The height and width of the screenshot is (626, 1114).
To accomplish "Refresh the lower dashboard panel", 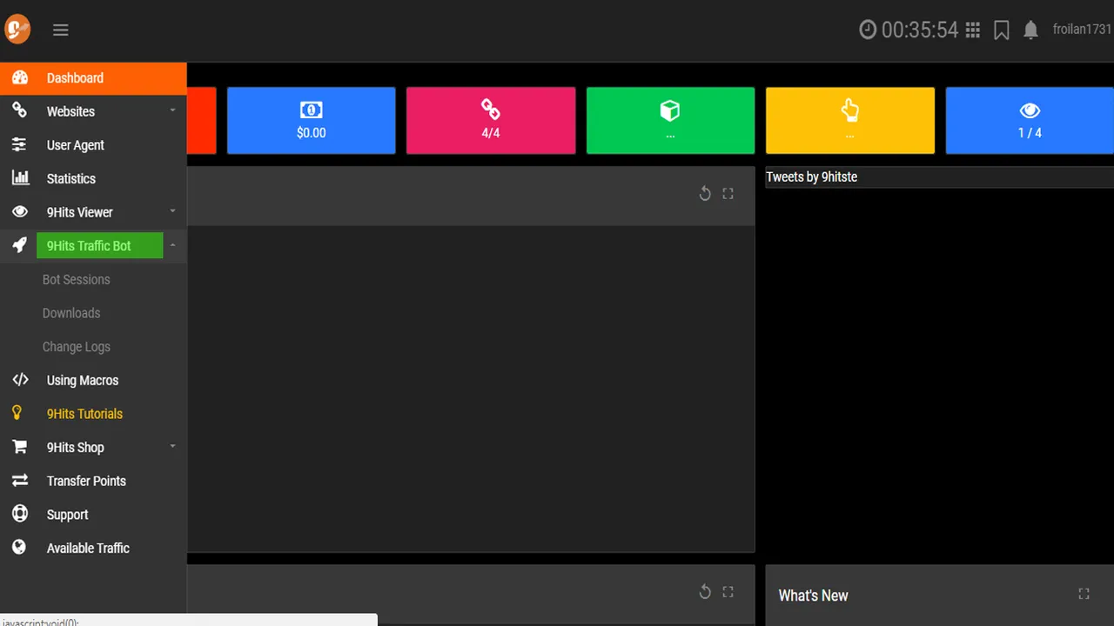I will coord(705,592).
